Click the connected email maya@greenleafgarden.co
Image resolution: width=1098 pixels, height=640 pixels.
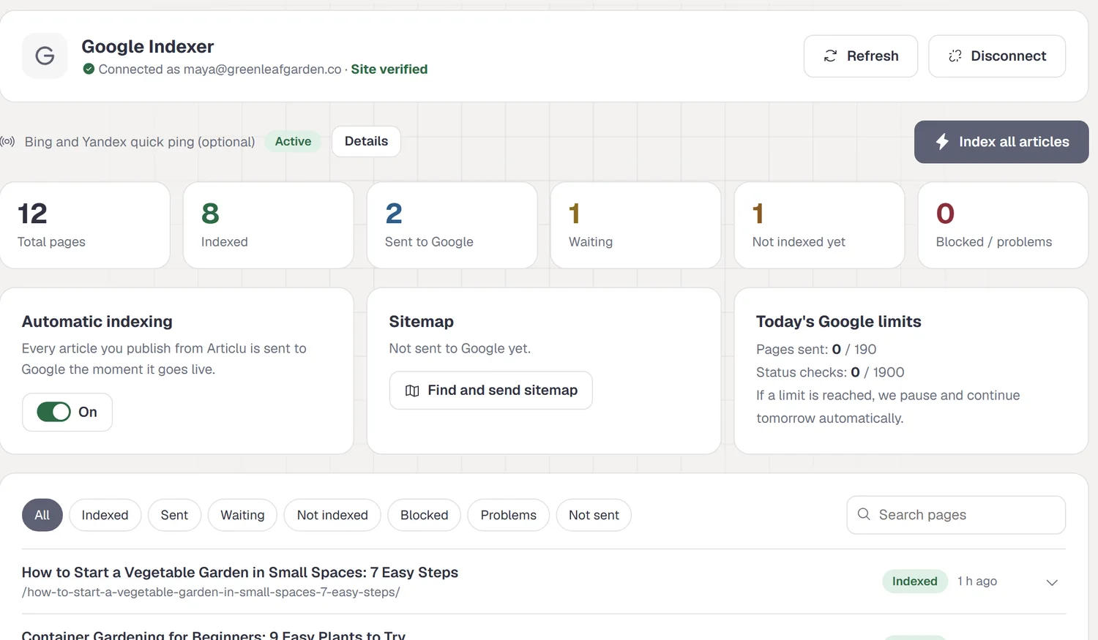click(x=262, y=69)
